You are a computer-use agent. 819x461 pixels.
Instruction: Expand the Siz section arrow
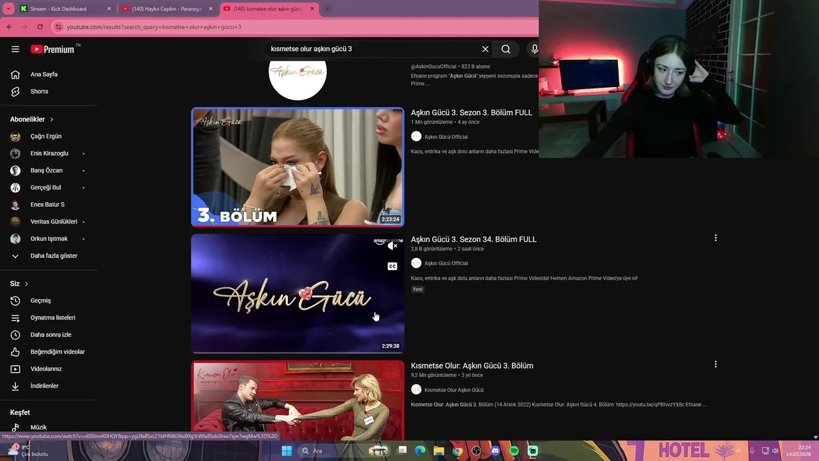tap(26, 284)
